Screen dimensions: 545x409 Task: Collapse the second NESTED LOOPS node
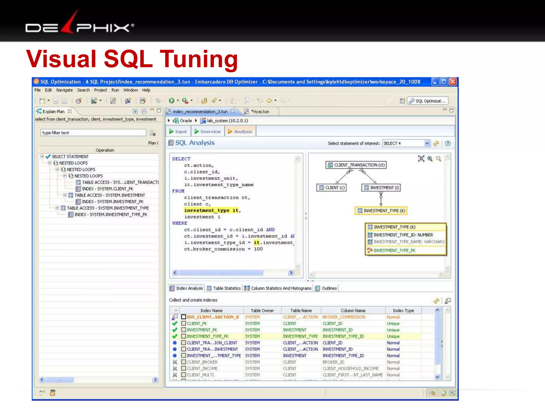pos(57,169)
